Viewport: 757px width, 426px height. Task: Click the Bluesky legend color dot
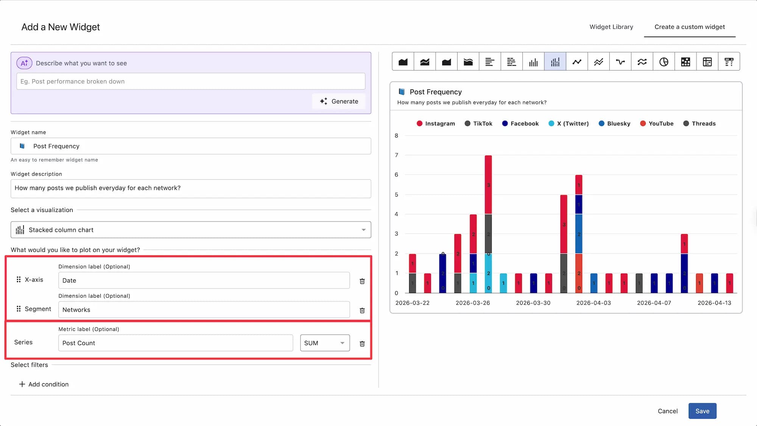coord(601,123)
